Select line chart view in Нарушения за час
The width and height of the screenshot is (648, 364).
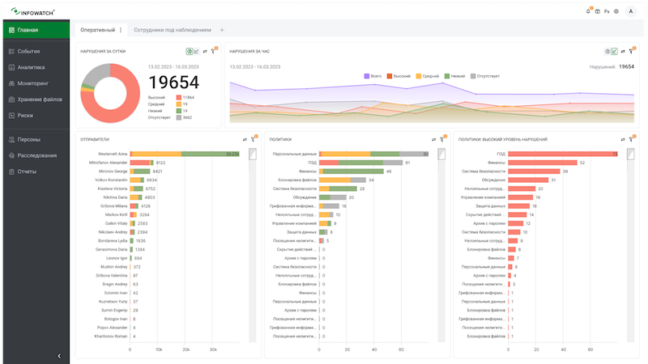click(x=615, y=51)
